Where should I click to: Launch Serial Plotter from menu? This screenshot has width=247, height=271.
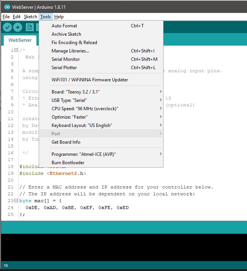tap(101, 68)
